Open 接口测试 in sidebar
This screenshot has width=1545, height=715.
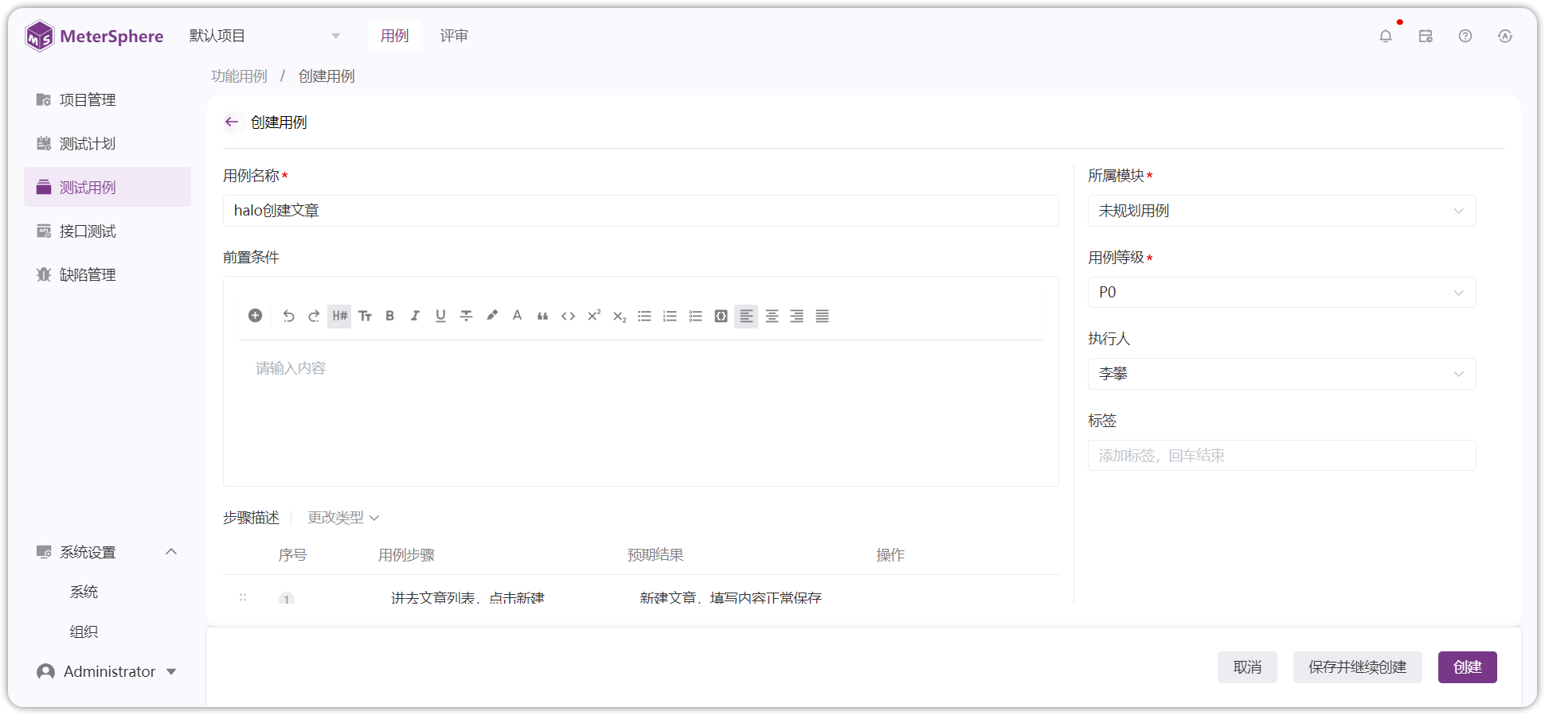[x=108, y=231]
